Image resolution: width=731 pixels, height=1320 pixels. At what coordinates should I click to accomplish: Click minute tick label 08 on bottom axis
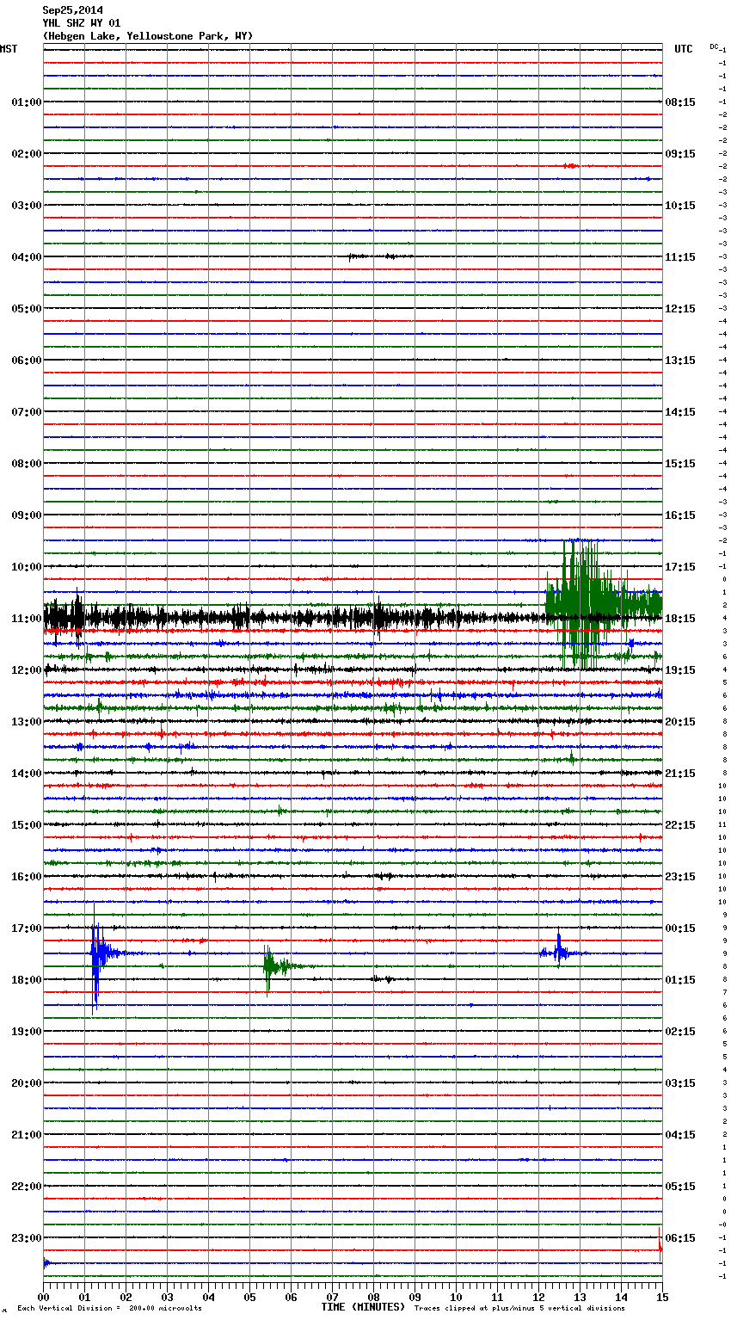[x=374, y=1297]
